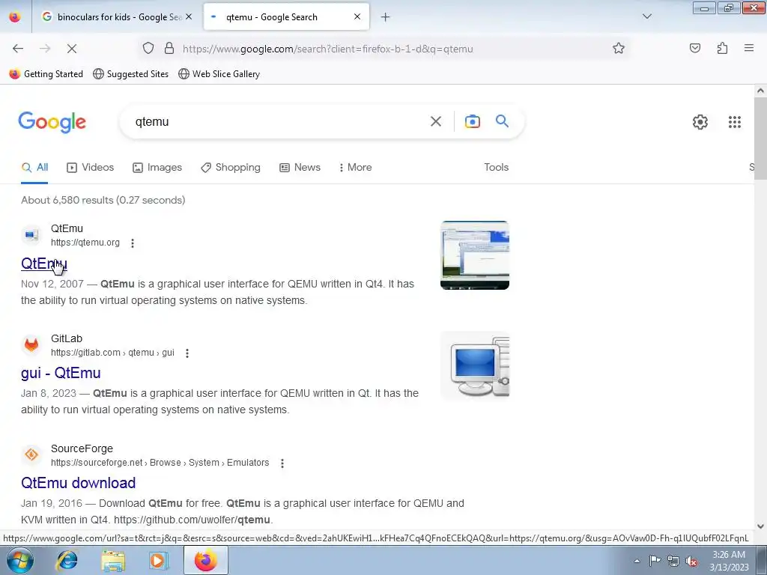Open Google apps grid icon
767x575 pixels.
734,122
